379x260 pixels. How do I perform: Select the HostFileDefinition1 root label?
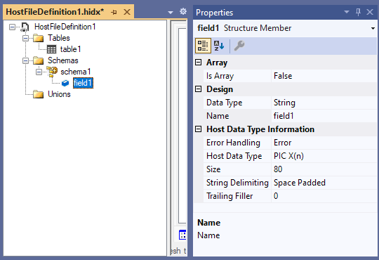coord(65,27)
